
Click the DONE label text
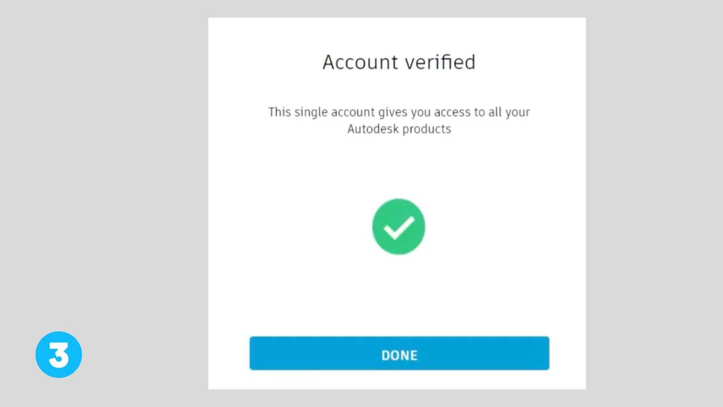point(399,355)
